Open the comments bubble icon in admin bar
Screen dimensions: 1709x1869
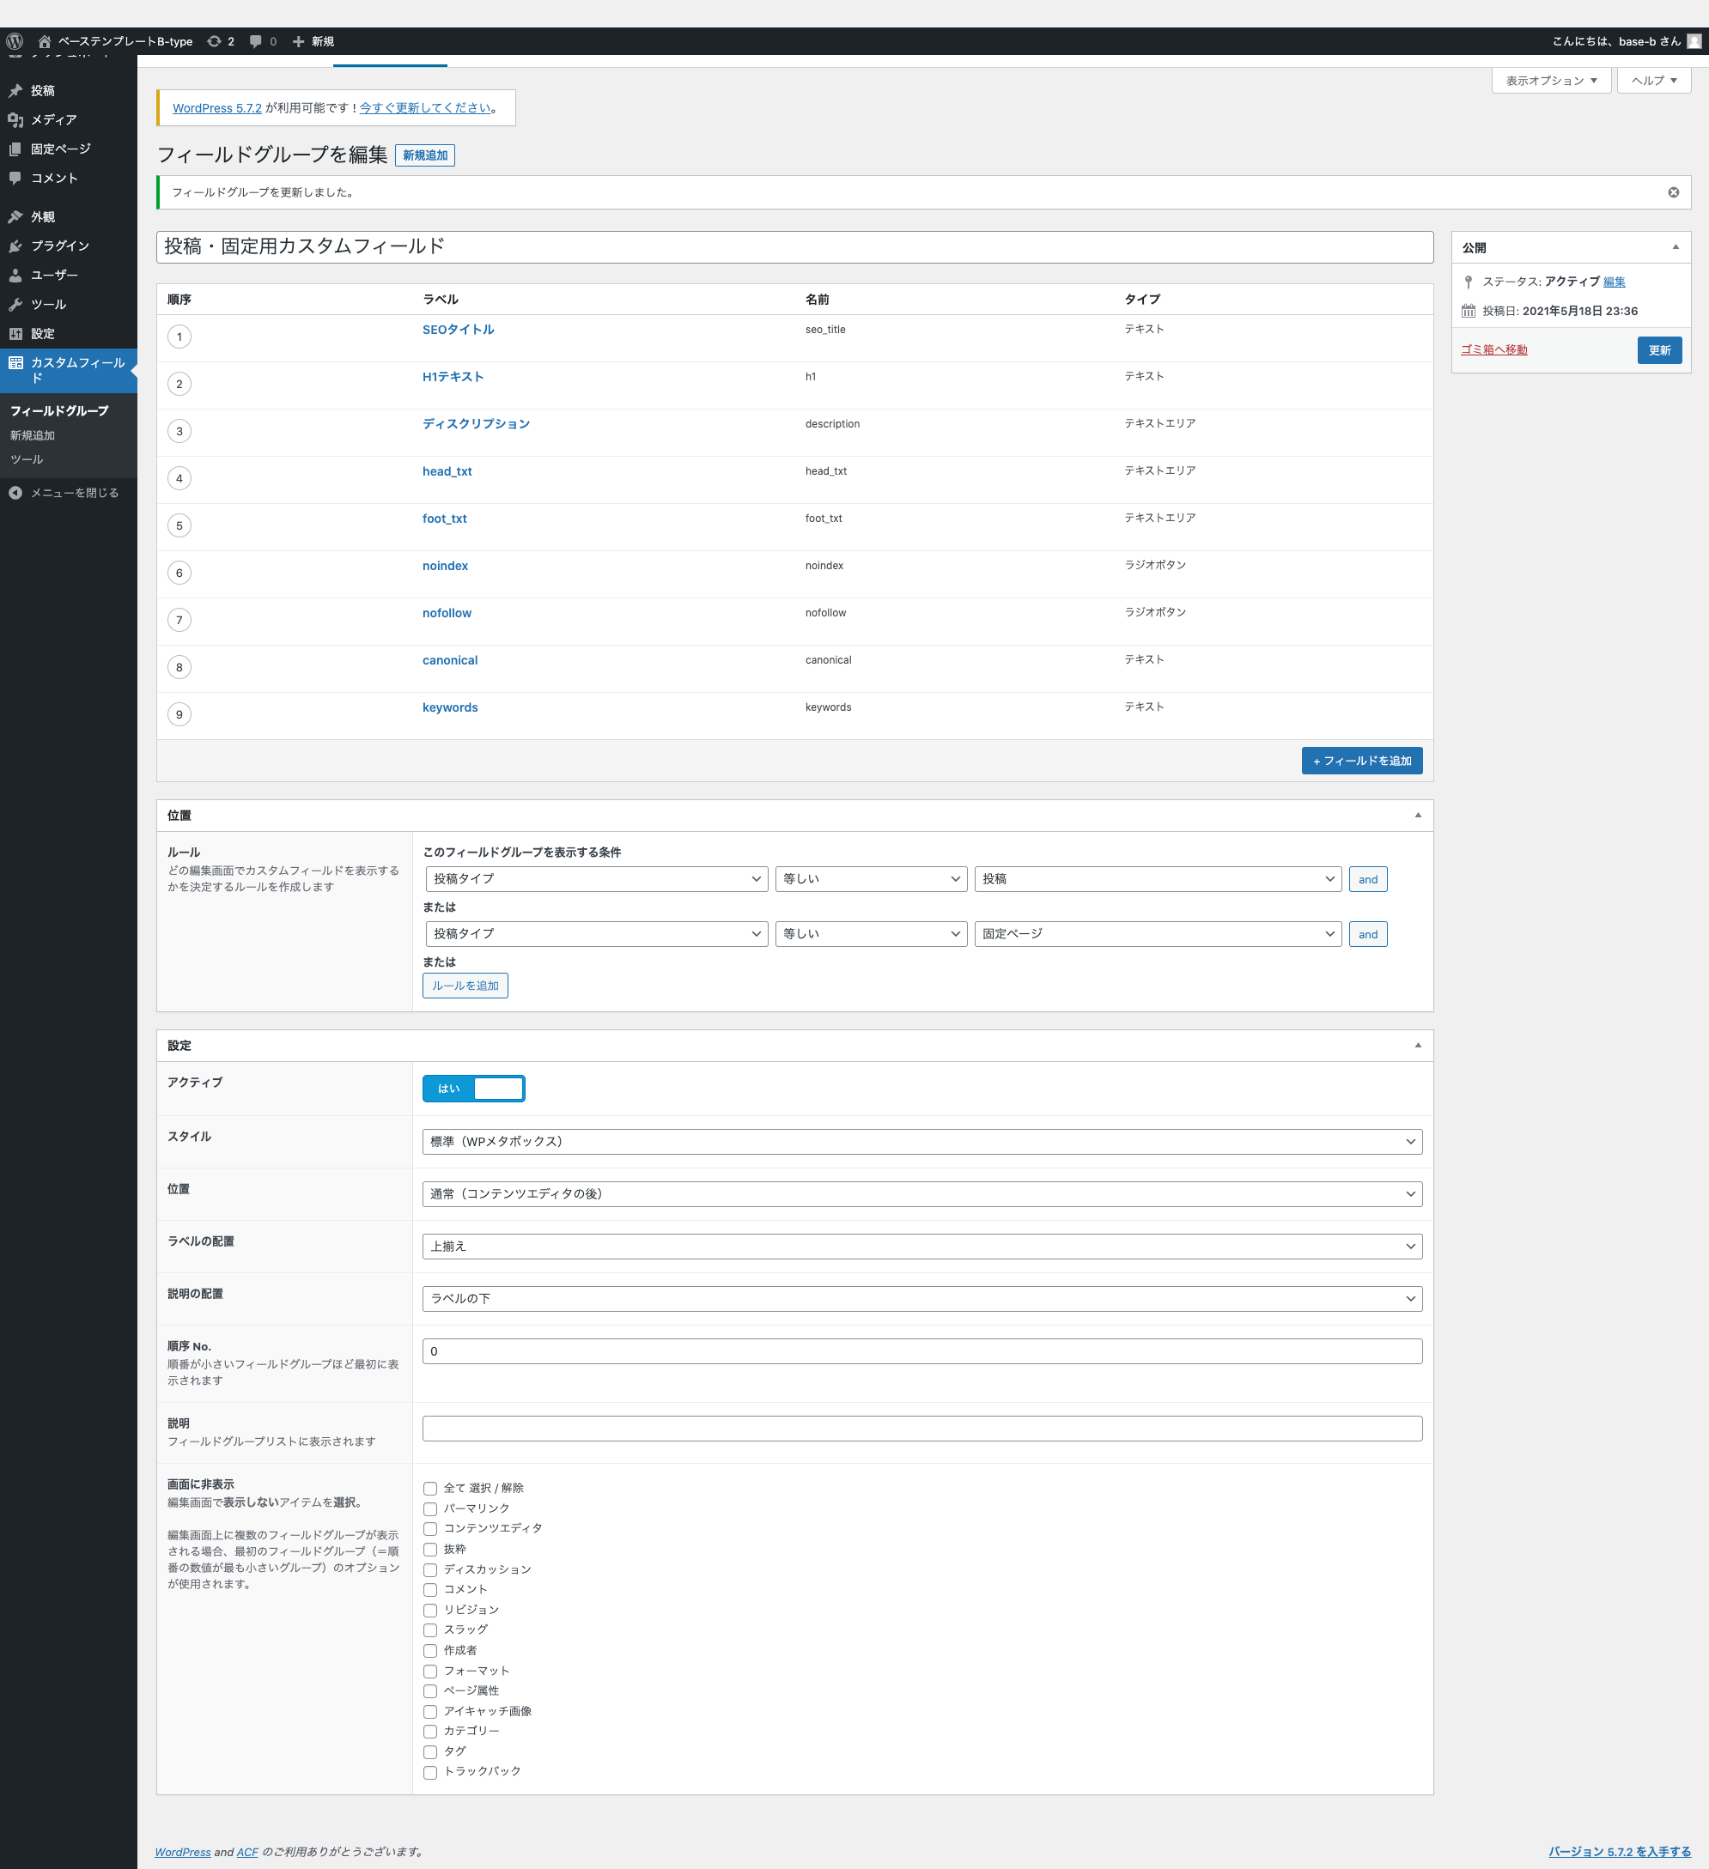click(x=256, y=41)
